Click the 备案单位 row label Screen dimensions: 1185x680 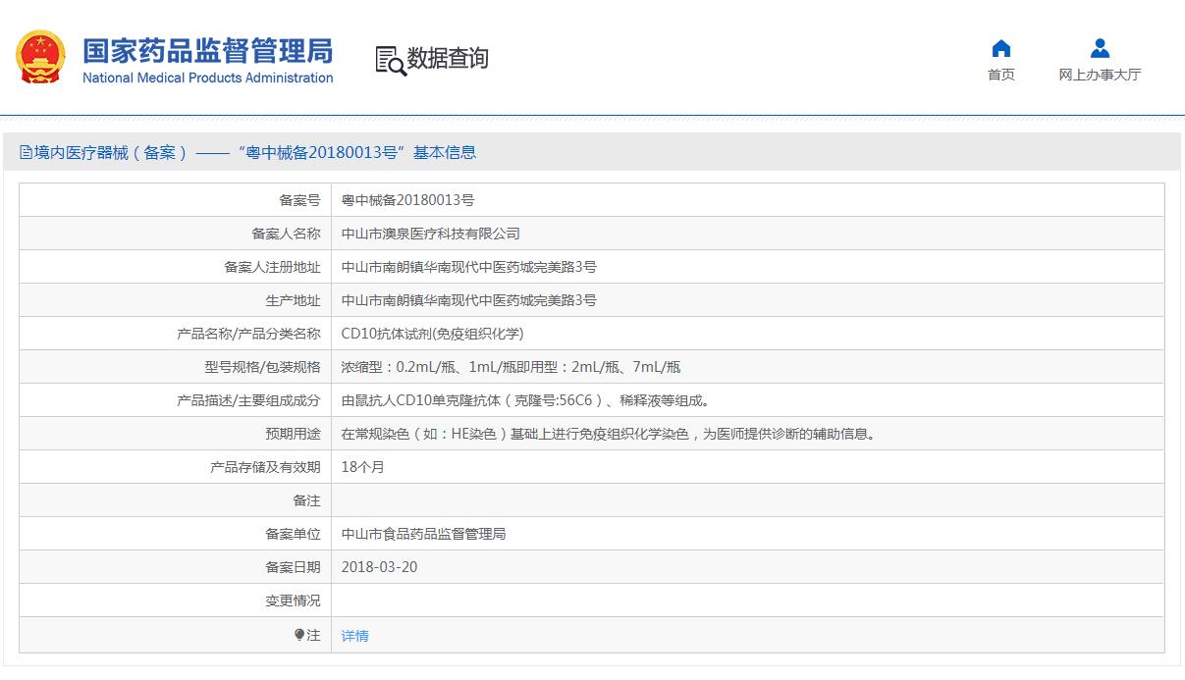[293, 534]
